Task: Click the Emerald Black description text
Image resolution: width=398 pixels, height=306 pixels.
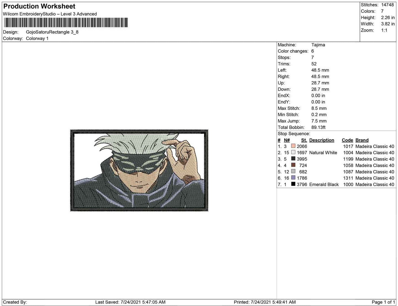Action: [x=324, y=184]
